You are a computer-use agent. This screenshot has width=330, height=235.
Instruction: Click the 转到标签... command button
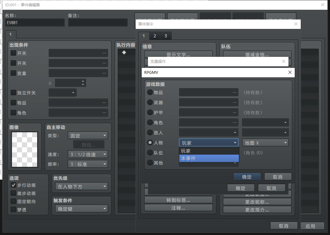[178, 200]
